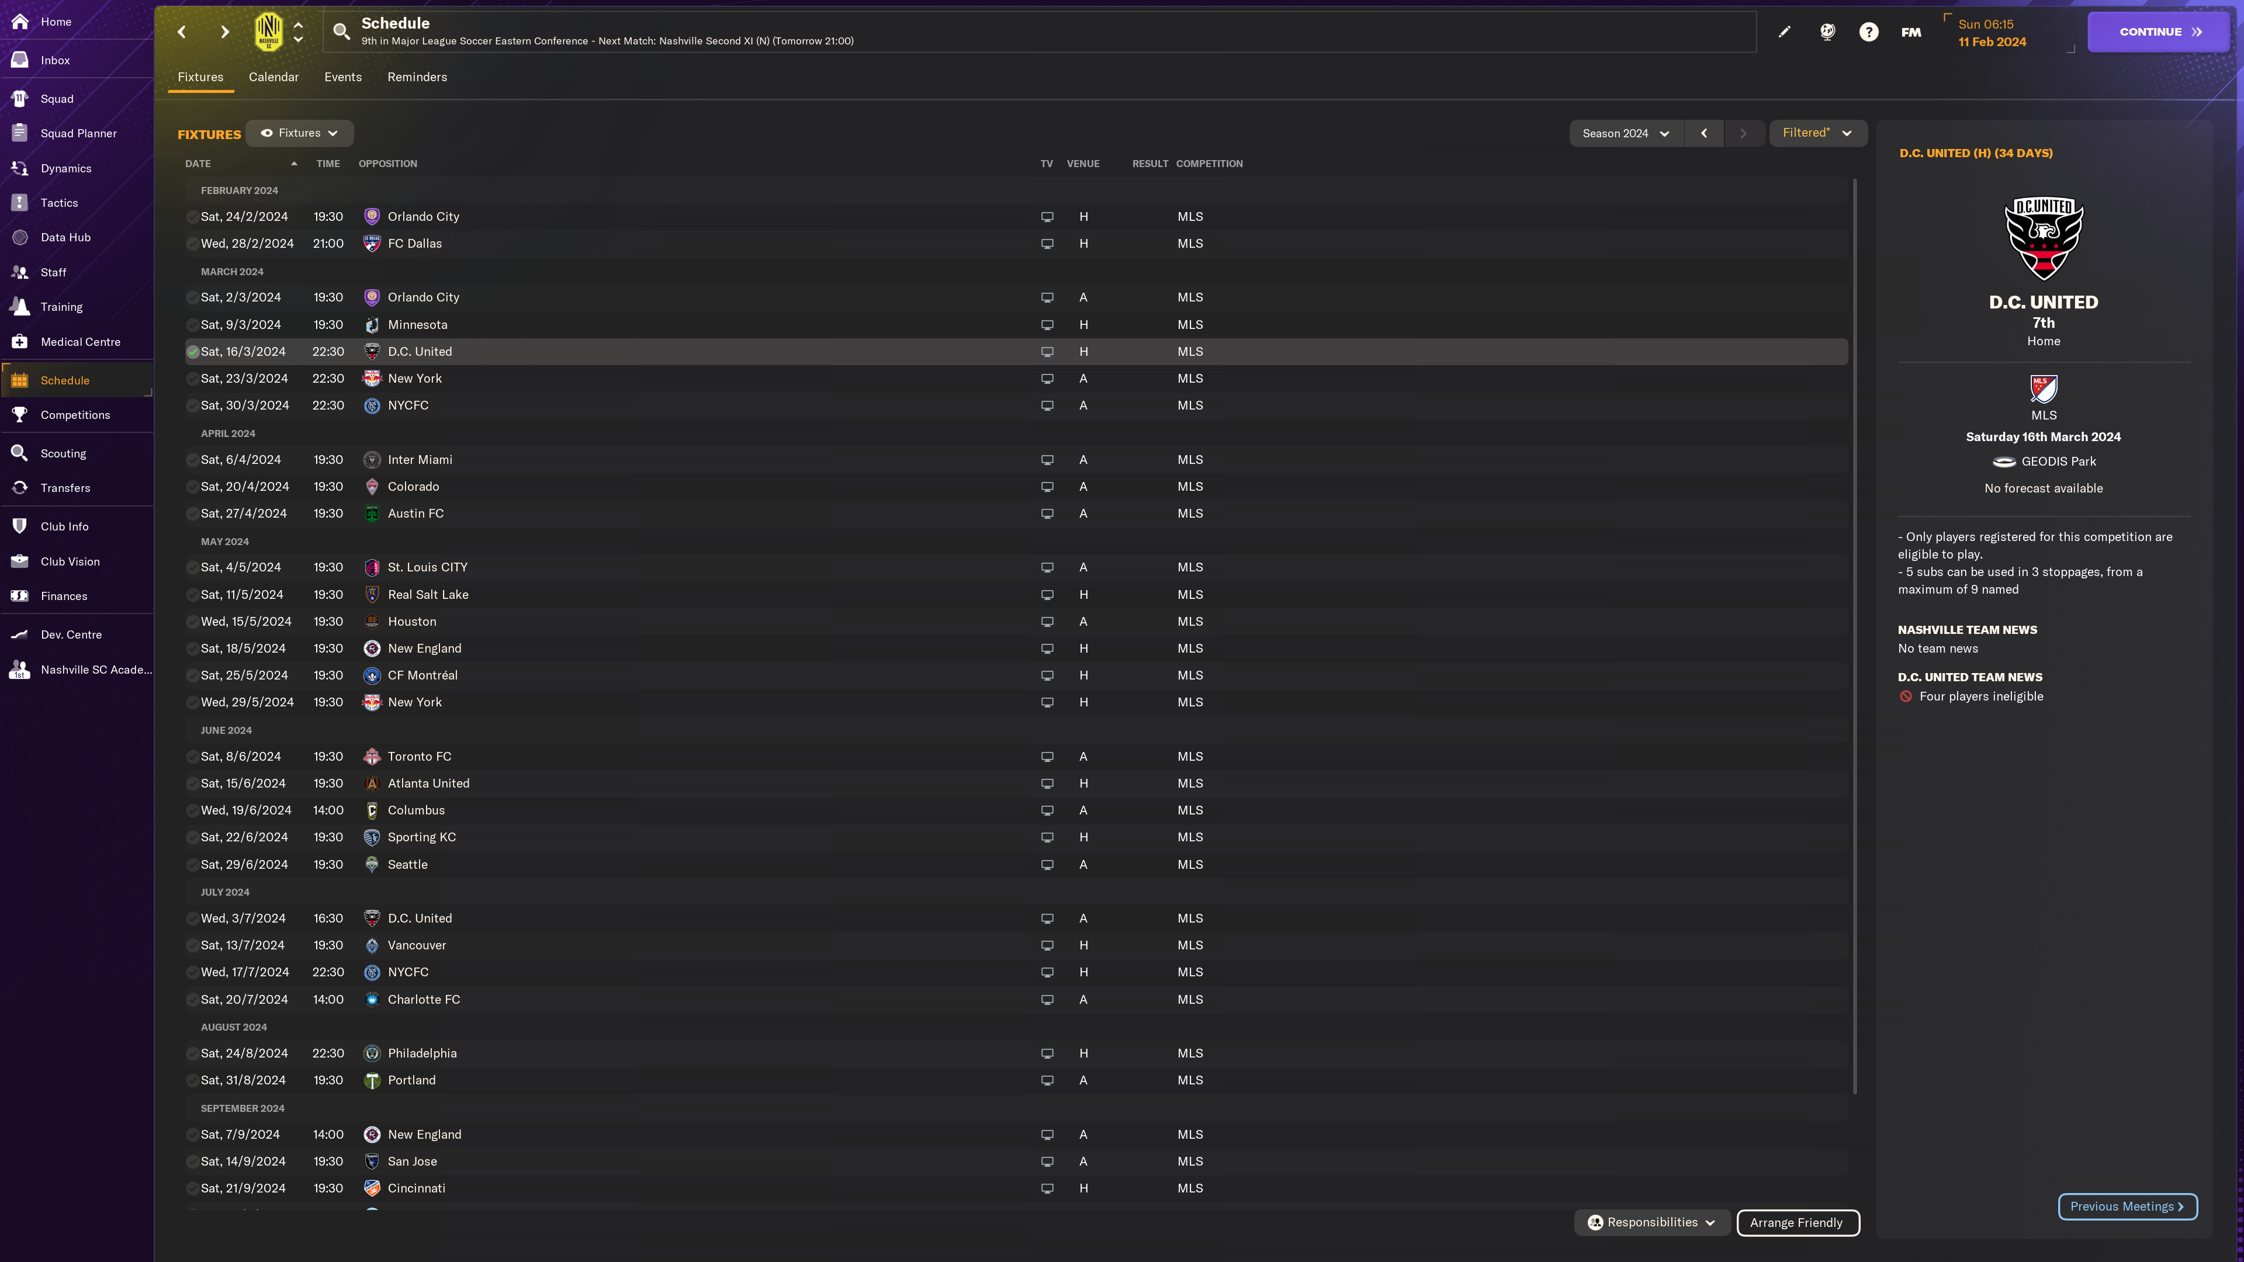
Task: Open the Previous Meetings link
Action: point(2127,1206)
